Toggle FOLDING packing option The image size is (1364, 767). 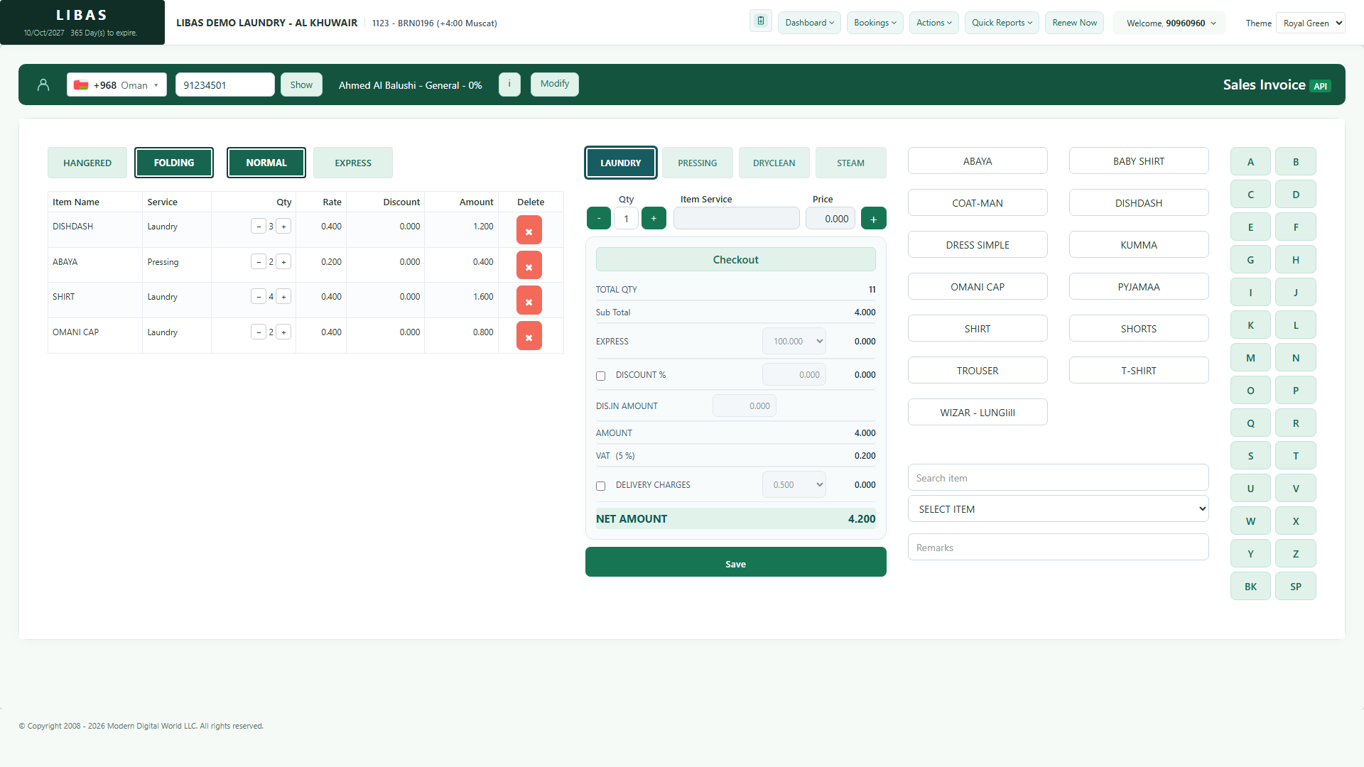click(174, 163)
